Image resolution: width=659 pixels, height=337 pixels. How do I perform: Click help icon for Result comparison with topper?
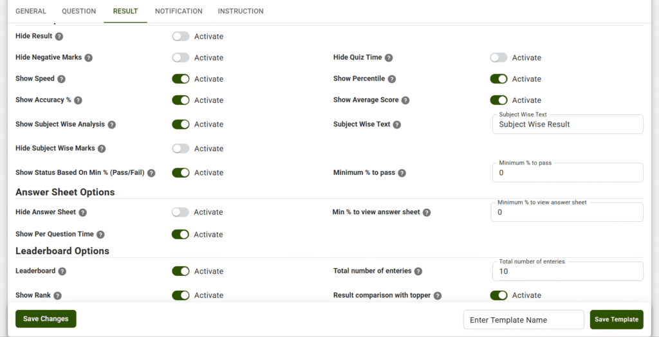tap(438, 296)
